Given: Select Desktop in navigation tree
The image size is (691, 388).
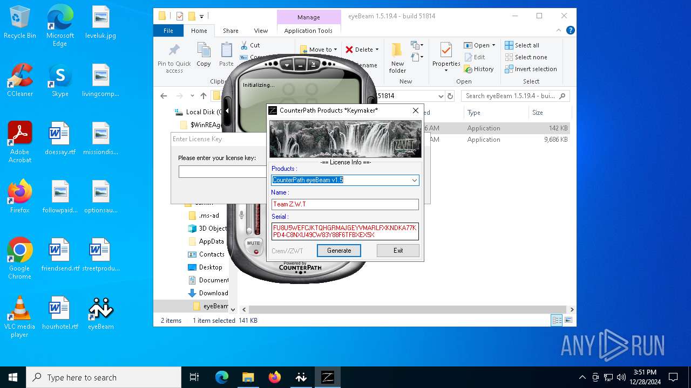Looking at the screenshot, I should point(211,267).
